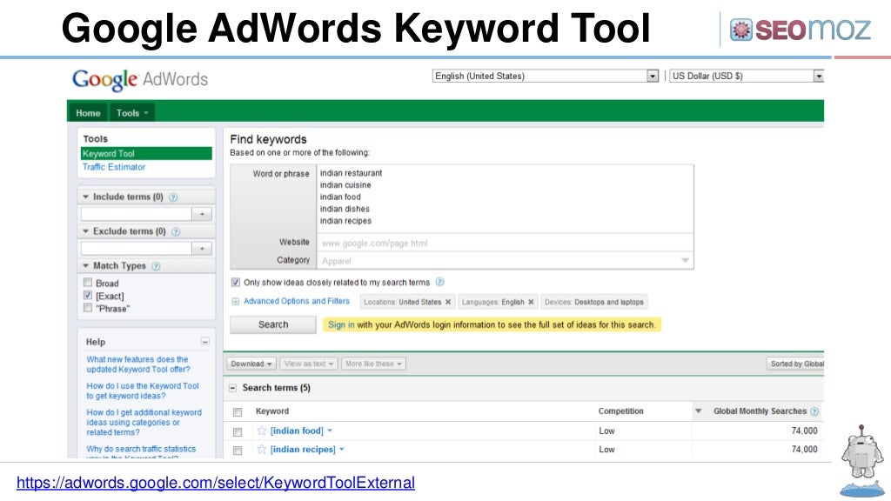Click help icon next to Exclude terms
The image size is (891, 501).
pyautogui.click(x=176, y=231)
